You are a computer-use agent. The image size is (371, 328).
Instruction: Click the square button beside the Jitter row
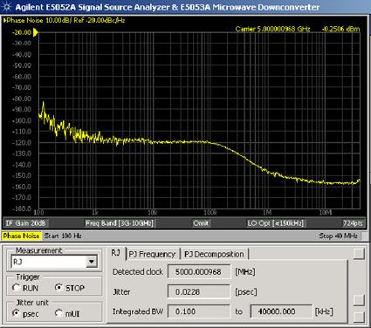[359, 300]
